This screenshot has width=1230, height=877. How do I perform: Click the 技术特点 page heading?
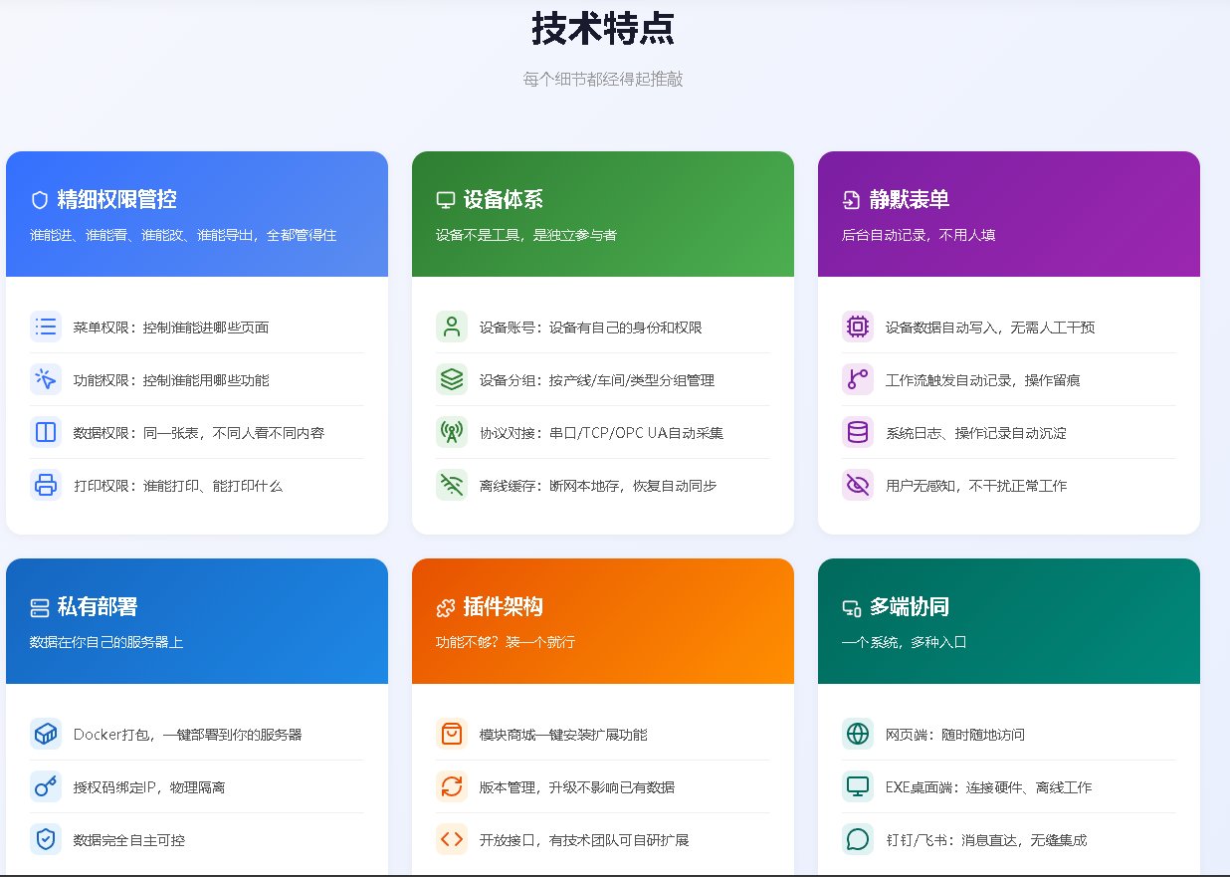point(603,29)
